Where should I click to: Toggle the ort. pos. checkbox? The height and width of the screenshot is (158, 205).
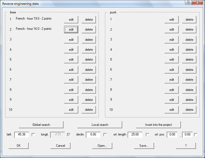[196, 135]
